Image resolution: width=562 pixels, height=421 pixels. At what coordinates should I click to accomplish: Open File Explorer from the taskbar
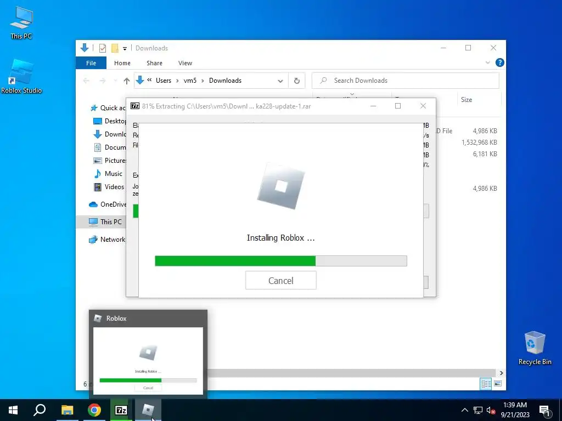(67, 410)
